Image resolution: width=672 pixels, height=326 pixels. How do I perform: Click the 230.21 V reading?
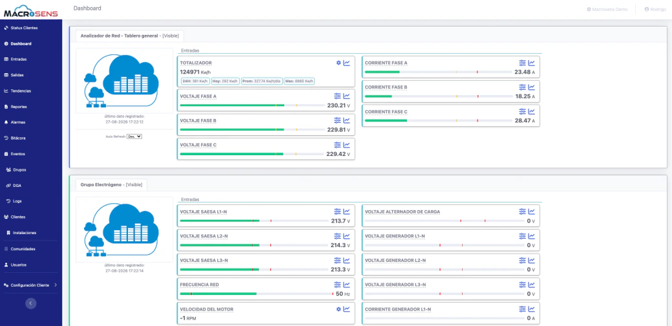click(338, 105)
